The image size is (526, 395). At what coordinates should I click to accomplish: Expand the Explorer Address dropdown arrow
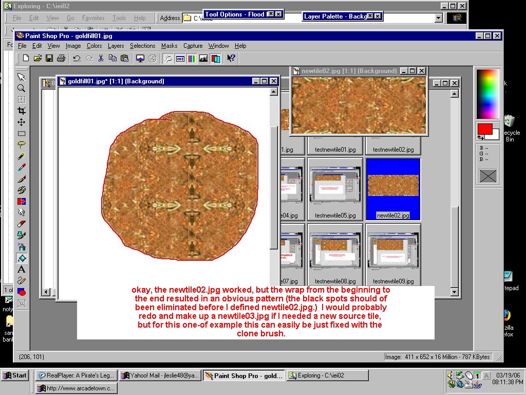click(x=439, y=18)
